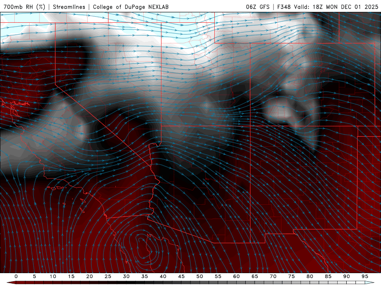Screen dimensions: 381x285
Task: Click the "700mb RH (%)" title text
Action: (x=25, y=7)
